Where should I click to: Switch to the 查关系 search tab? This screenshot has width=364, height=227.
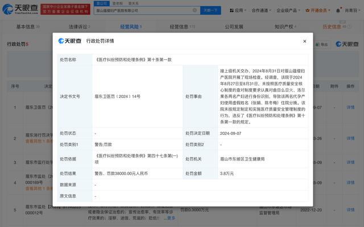(x=133, y=3)
